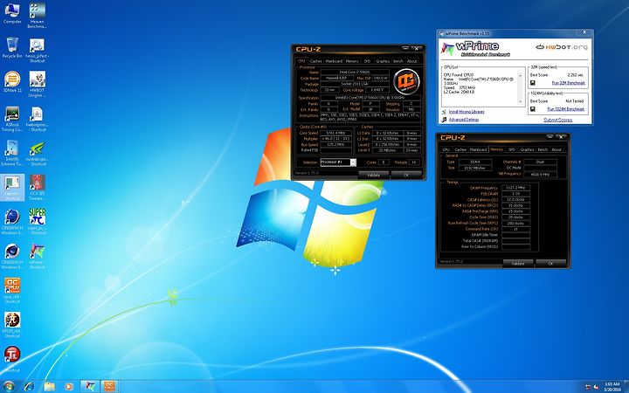Open the Computer desktop icon
This screenshot has height=393, width=629.
pyautogui.click(x=12, y=13)
